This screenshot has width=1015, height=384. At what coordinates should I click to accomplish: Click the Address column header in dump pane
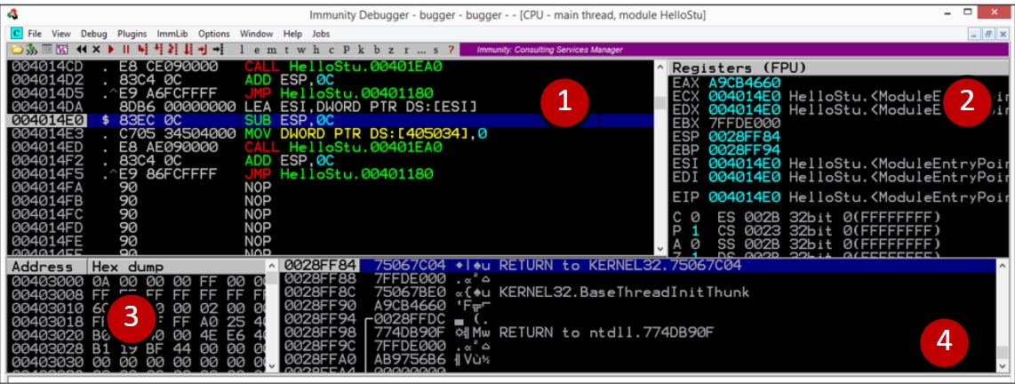tap(43, 267)
